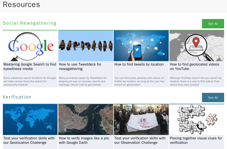Open the Social Newsgathering section heading
227x149 pixels.
pos(30,23)
